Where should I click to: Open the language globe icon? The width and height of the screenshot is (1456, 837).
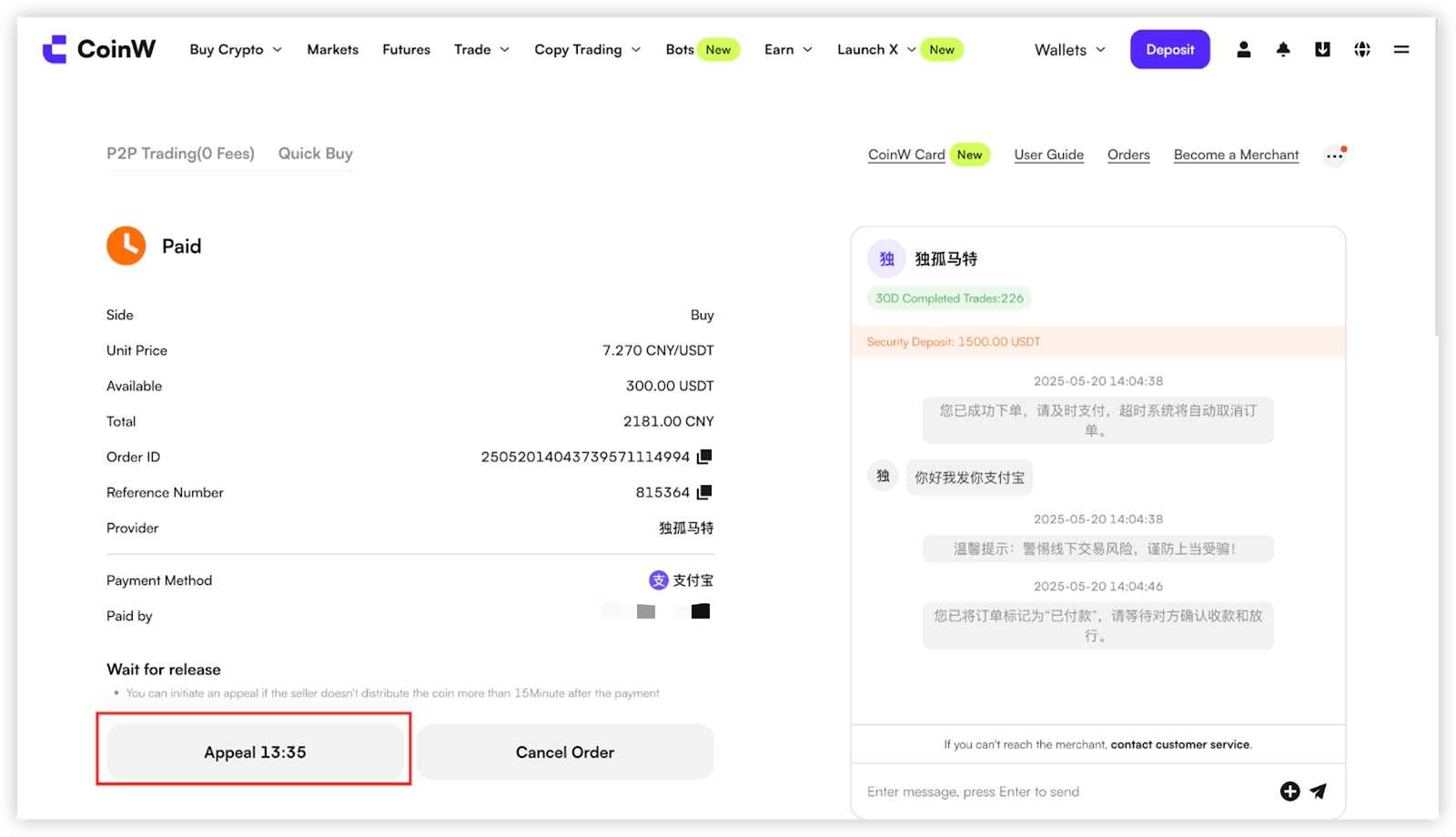point(1362,49)
